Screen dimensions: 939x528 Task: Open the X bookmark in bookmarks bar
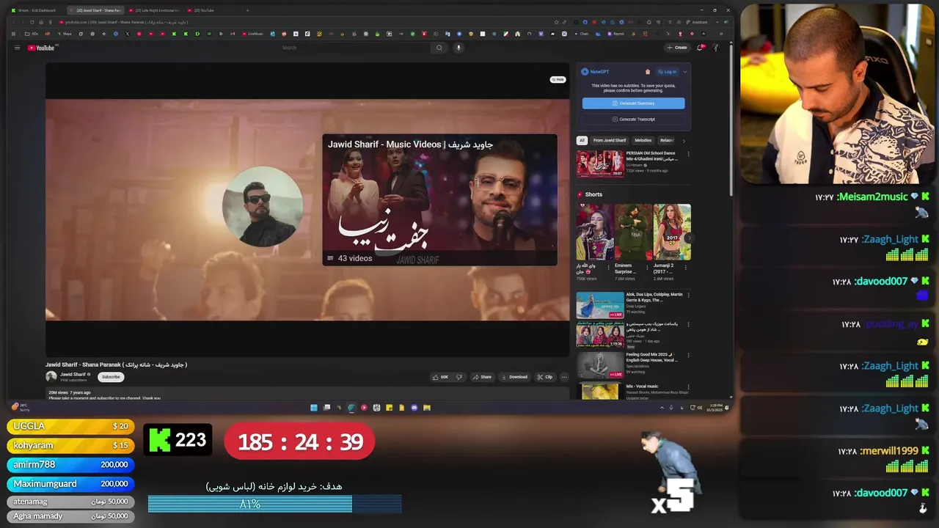click(x=127, y=34)
